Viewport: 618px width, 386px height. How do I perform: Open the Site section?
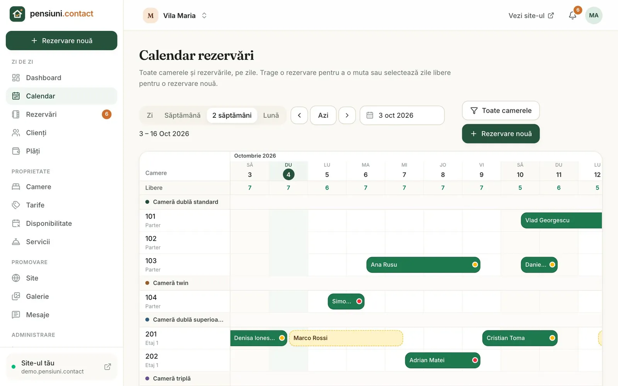tap(61, 278)
